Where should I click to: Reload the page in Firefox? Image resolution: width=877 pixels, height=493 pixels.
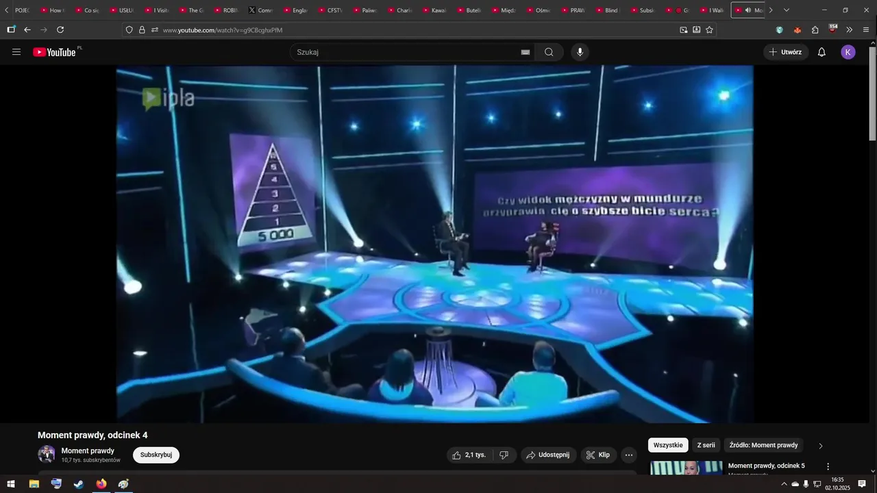[60, 29]
